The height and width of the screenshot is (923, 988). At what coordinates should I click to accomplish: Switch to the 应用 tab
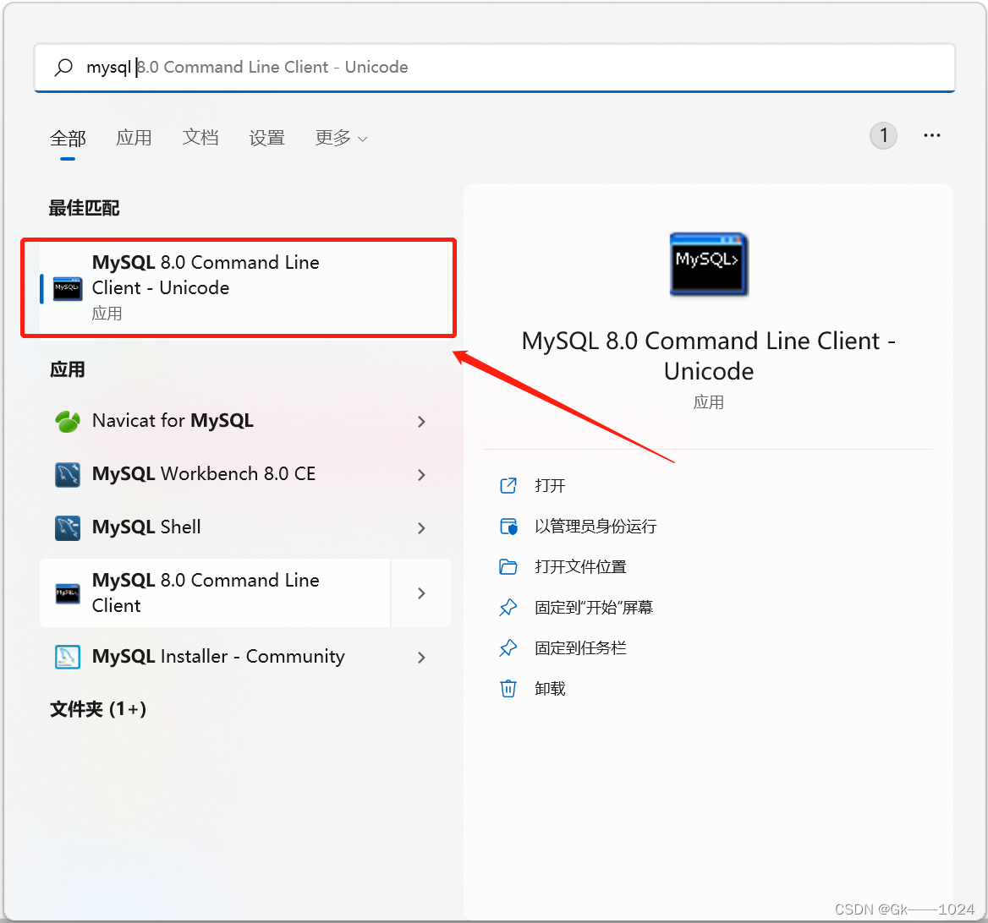pos(134,138)
